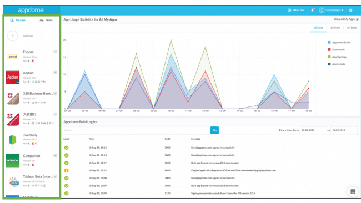Switch to the My Apps tab

click(18, 20)
